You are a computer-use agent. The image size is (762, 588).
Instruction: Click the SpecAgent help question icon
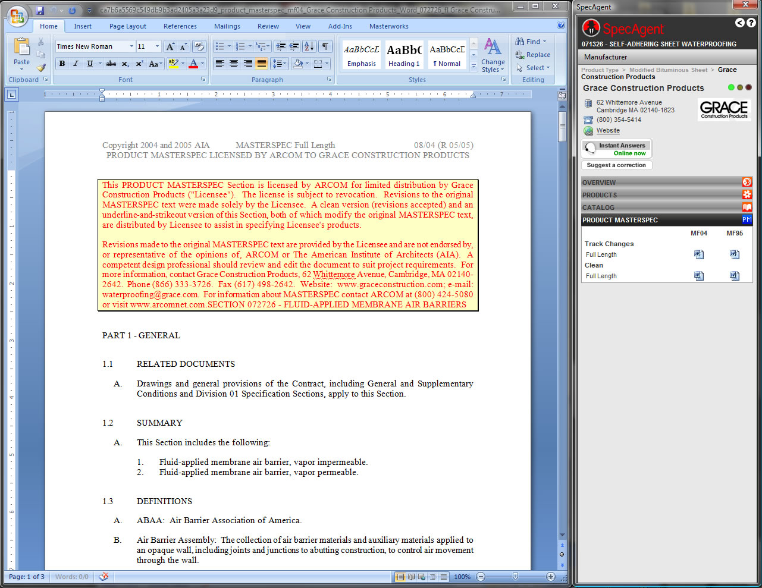click(751, 23)
